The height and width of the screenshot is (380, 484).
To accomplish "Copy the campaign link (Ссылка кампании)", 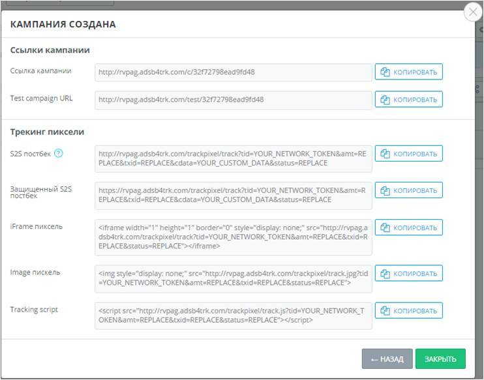I will [409, 72].
